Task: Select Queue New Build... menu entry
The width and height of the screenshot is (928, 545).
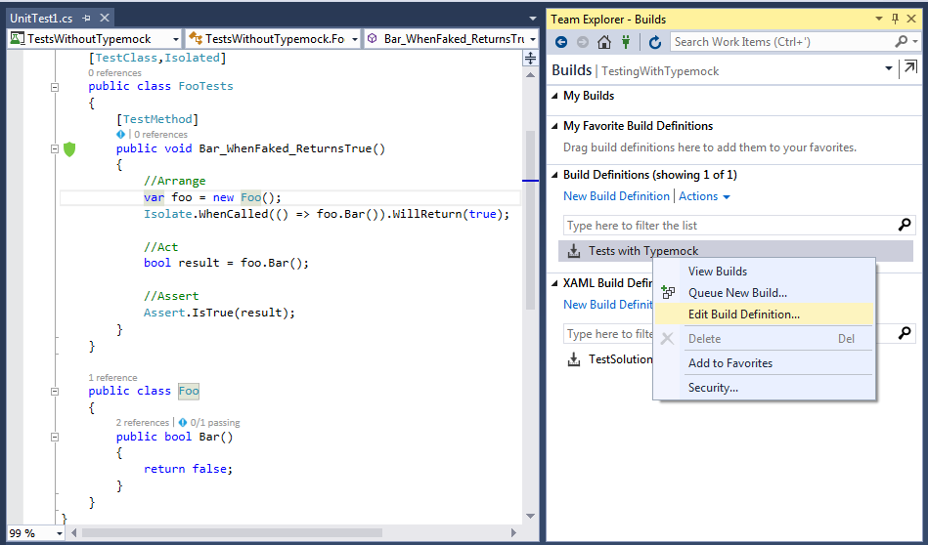Action: click(x=737, y=293)
